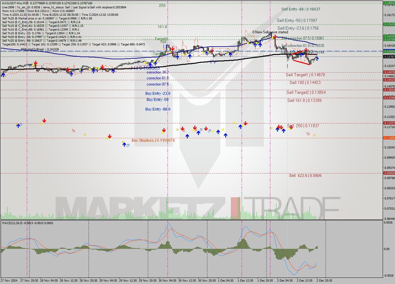The width and height of the screenshot is (395, 284).
Task: Click the '30 Nov 20:30' time axis label
Action: click(207, 281)
